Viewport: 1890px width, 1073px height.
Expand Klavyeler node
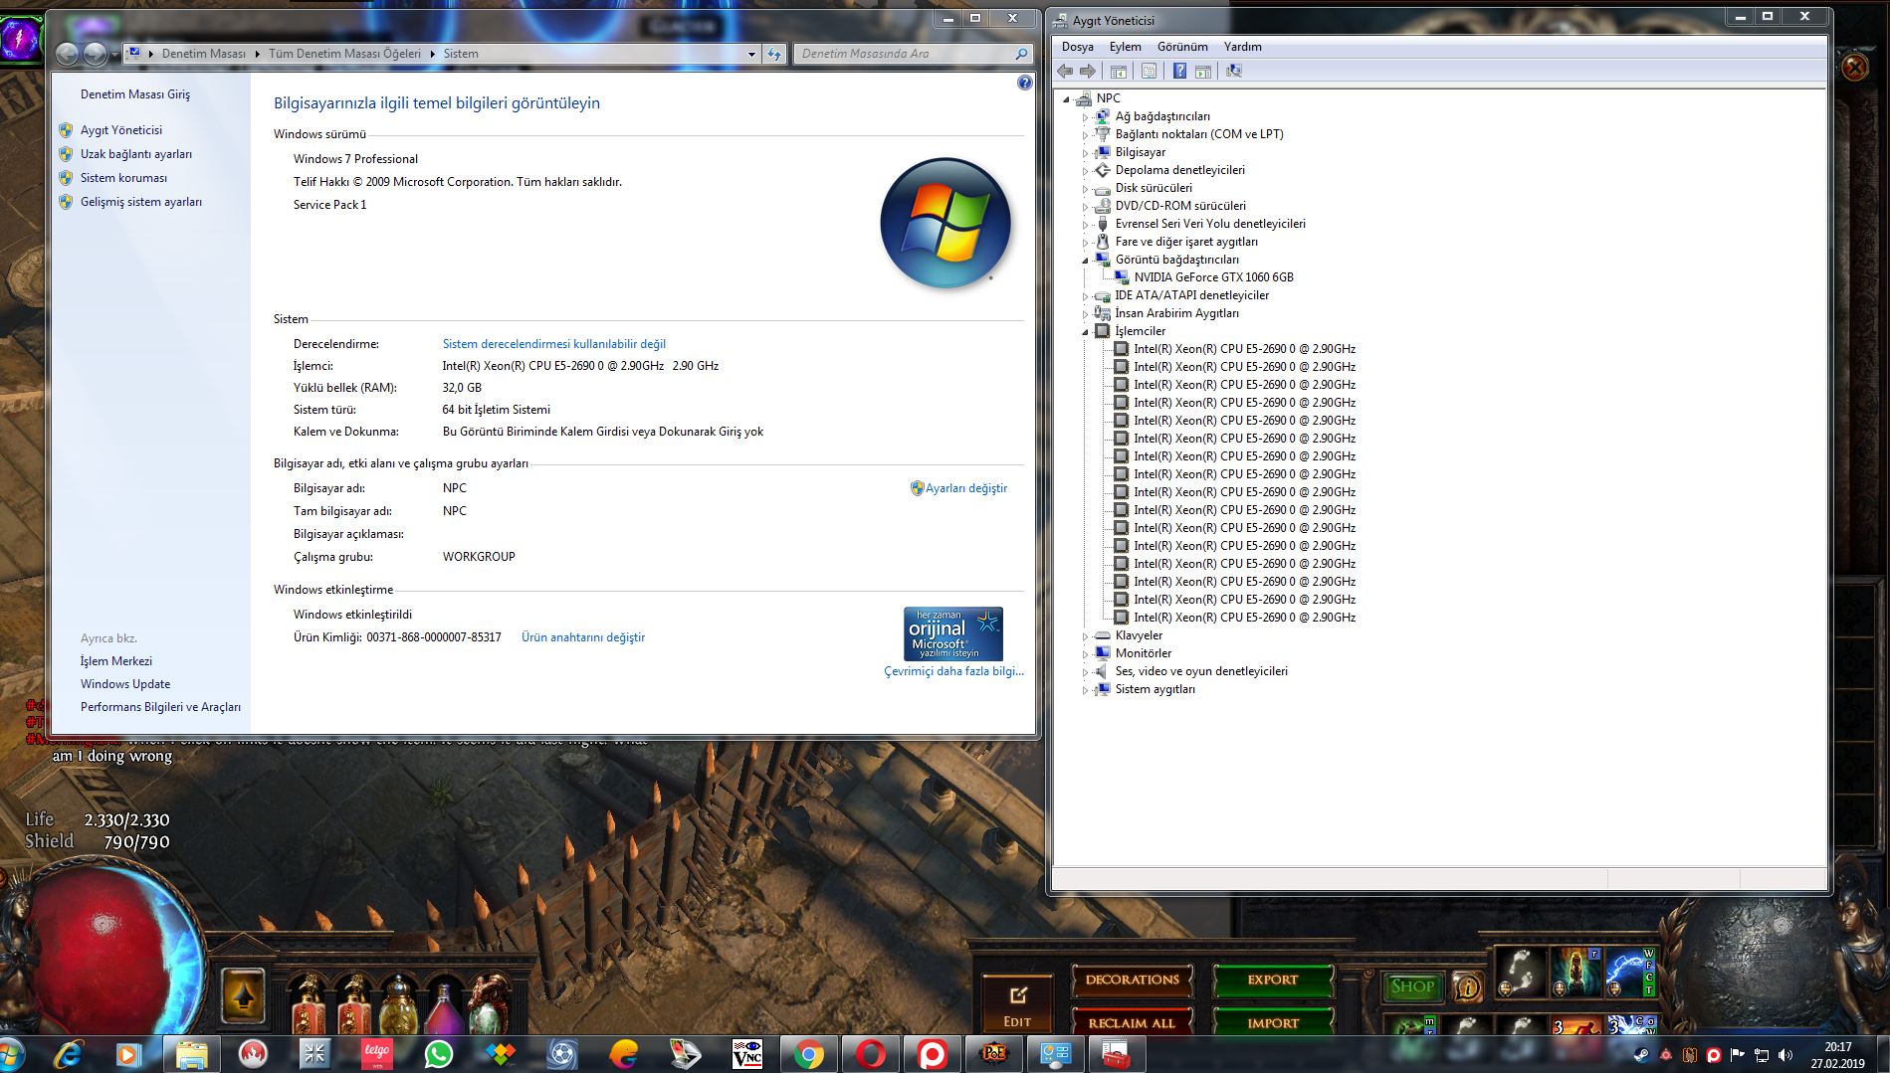click(1086, 635)
